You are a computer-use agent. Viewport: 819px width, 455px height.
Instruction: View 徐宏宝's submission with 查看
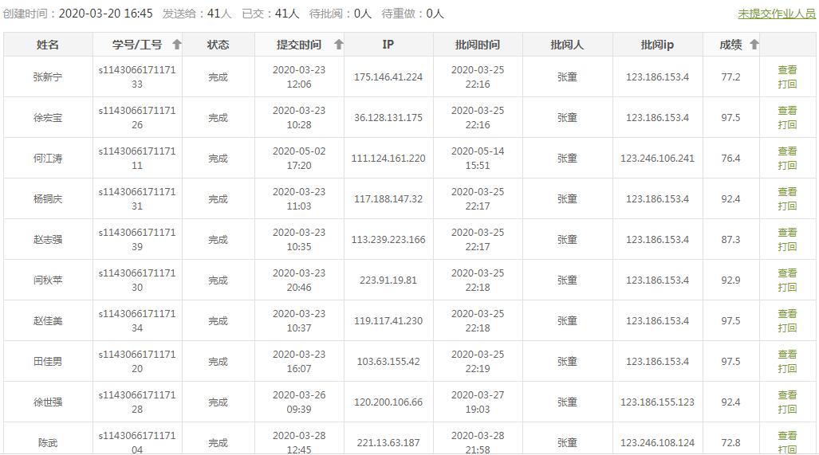(x=787, y=111)
